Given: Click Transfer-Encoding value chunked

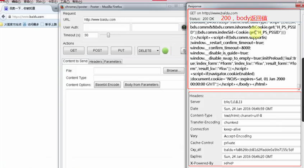Looking at the screenshot, I should pyautogui.click(x=262, y=122).
